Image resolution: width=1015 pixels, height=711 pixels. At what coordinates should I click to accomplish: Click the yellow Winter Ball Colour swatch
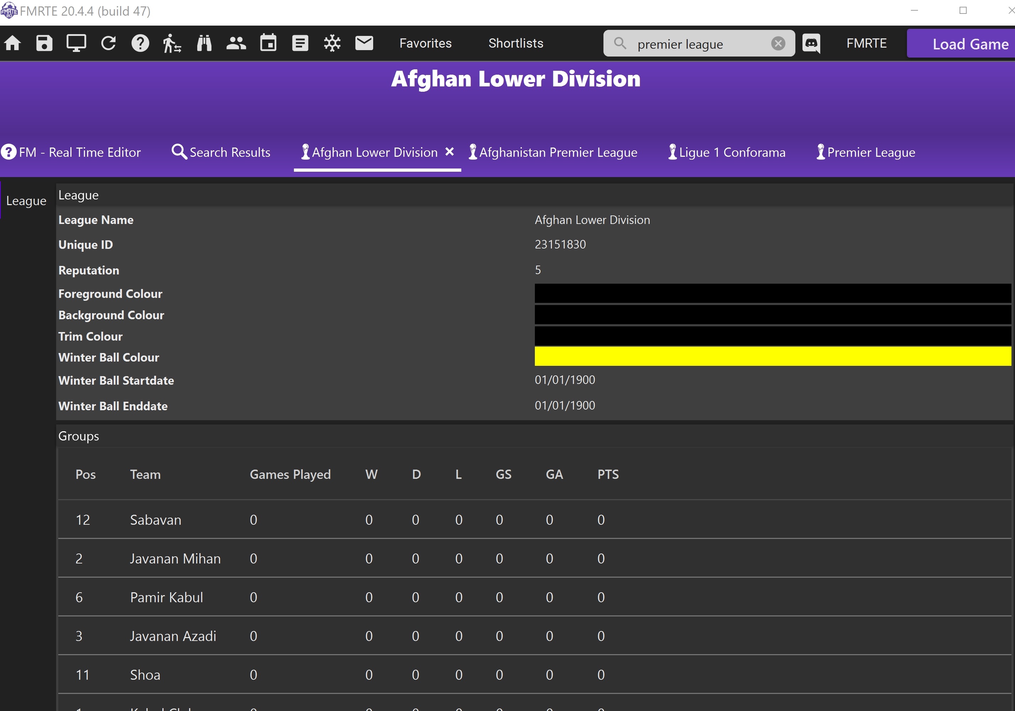point(772,356)
